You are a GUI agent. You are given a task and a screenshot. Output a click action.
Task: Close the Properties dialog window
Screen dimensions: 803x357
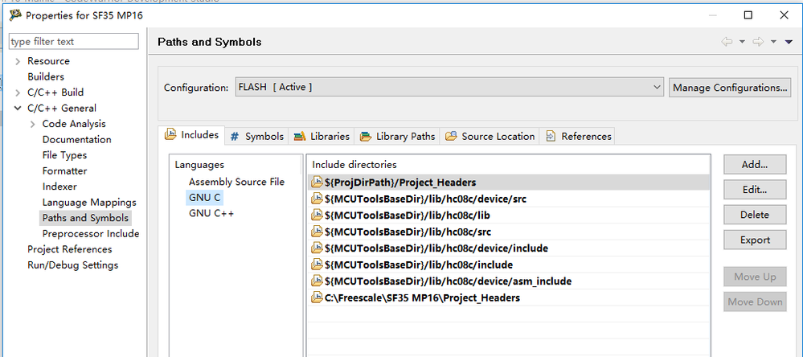coord(784,15)
